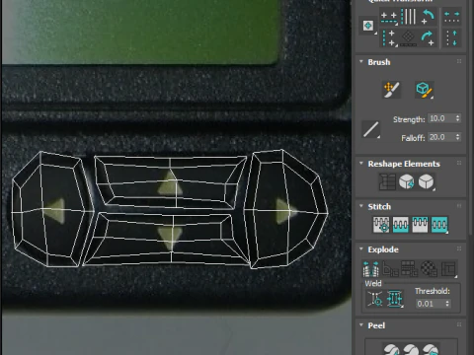Click the Break icon in Explode
The image size is (474, 355).
click(x=370, y=269)
